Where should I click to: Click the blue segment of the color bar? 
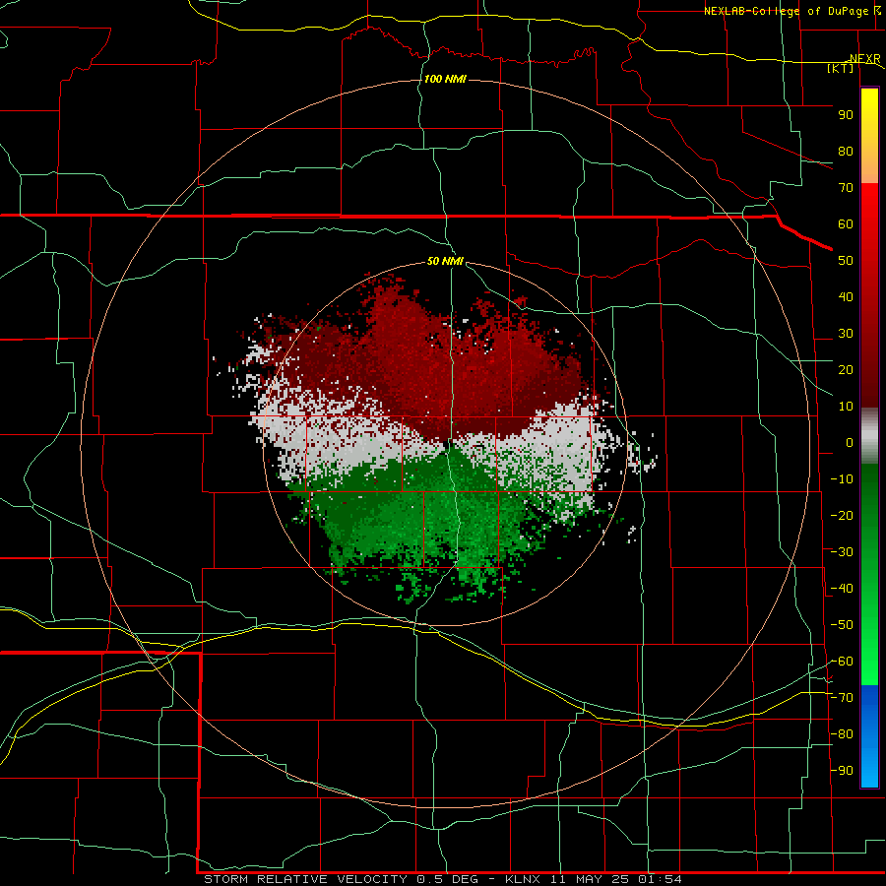869,735
